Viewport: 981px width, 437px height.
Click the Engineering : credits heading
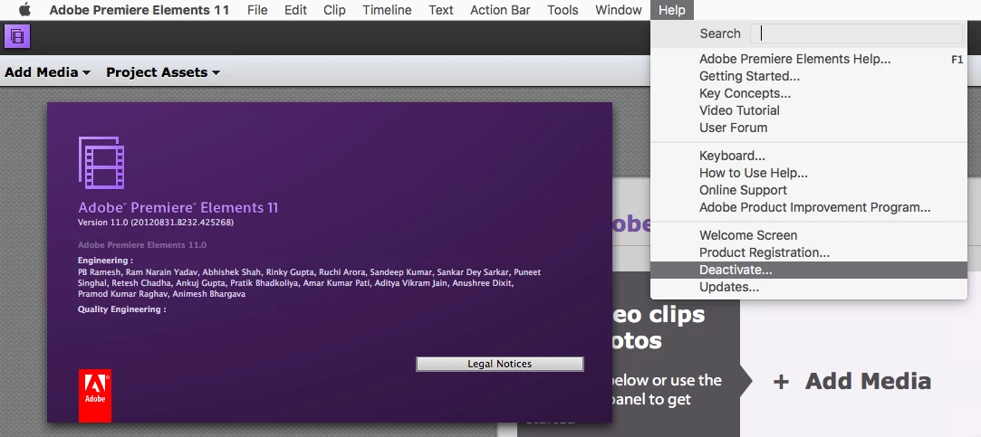click(105, 261)
